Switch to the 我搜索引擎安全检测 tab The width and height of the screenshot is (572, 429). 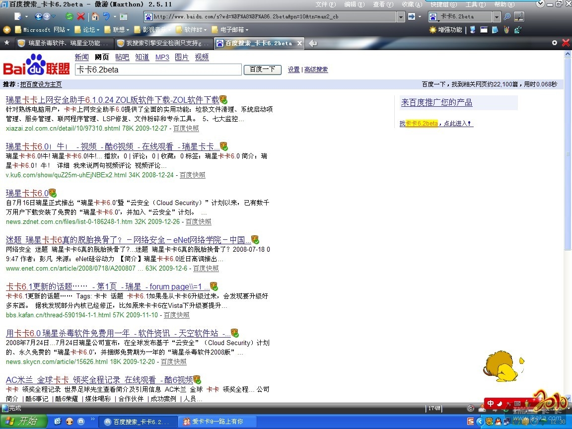point(163,43)
